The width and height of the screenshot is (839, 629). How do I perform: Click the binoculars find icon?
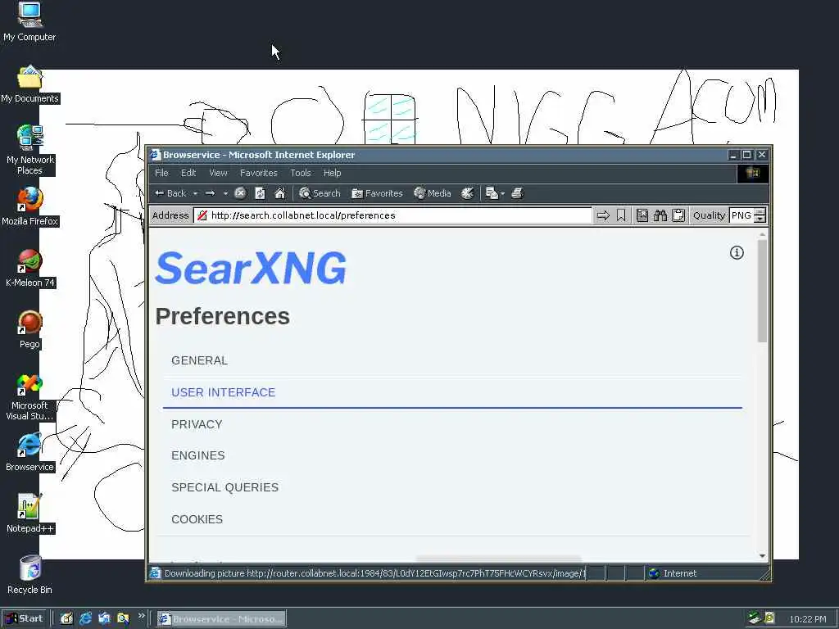pyautogui.click(x=660, y=215)
